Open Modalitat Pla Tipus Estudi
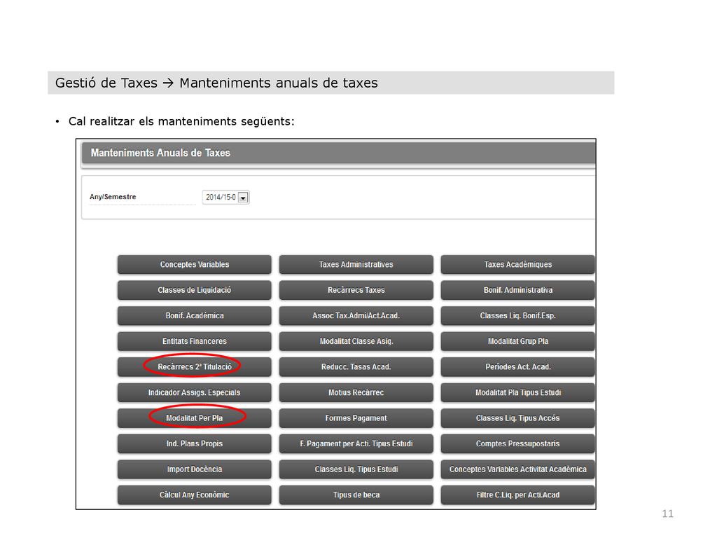The image size is (717, 538). click(517, 392)
